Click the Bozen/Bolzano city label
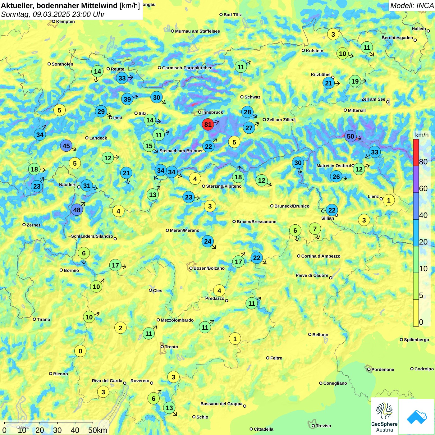The width and height of the screenshot is (435, 435). [x=209, y=268]
